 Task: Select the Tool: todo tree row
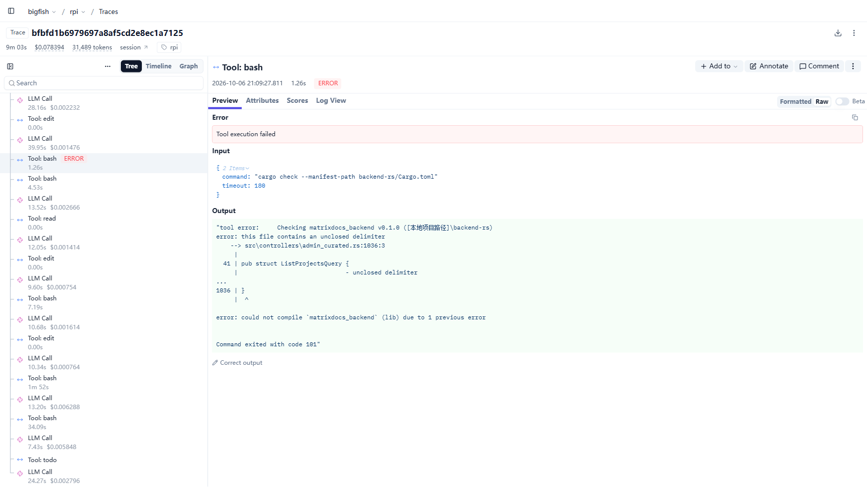[104, 460]
